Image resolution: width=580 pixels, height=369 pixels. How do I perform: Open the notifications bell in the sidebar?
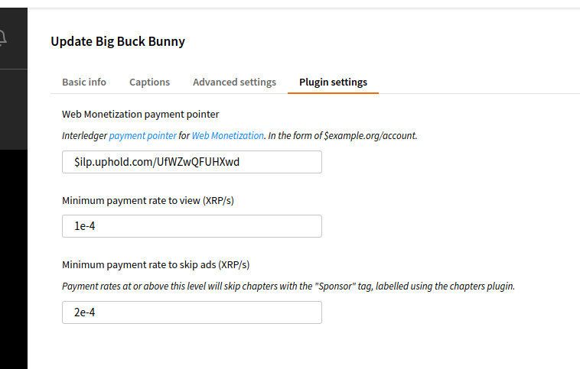(x=4, y=37)
